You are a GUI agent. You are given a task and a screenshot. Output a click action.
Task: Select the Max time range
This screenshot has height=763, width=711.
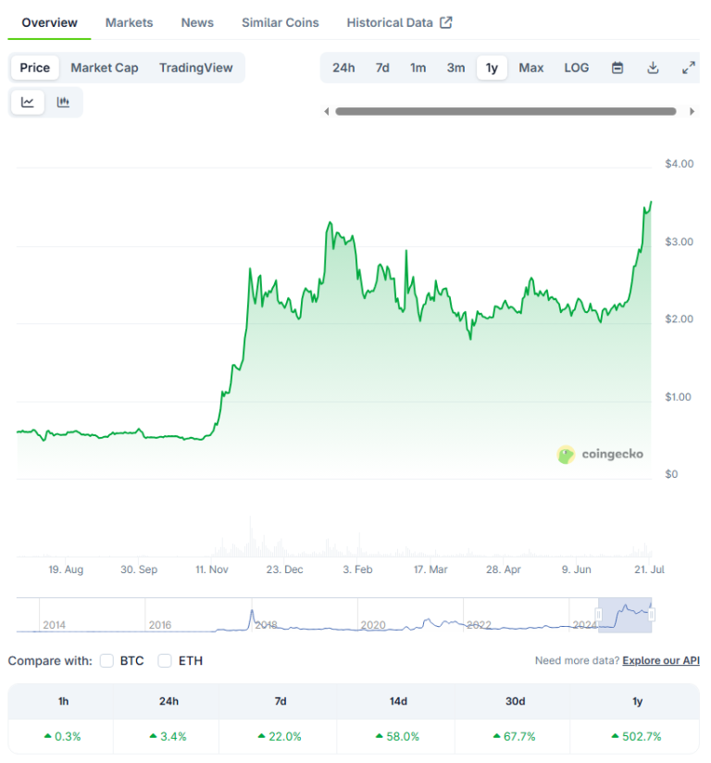click(530, 67)
